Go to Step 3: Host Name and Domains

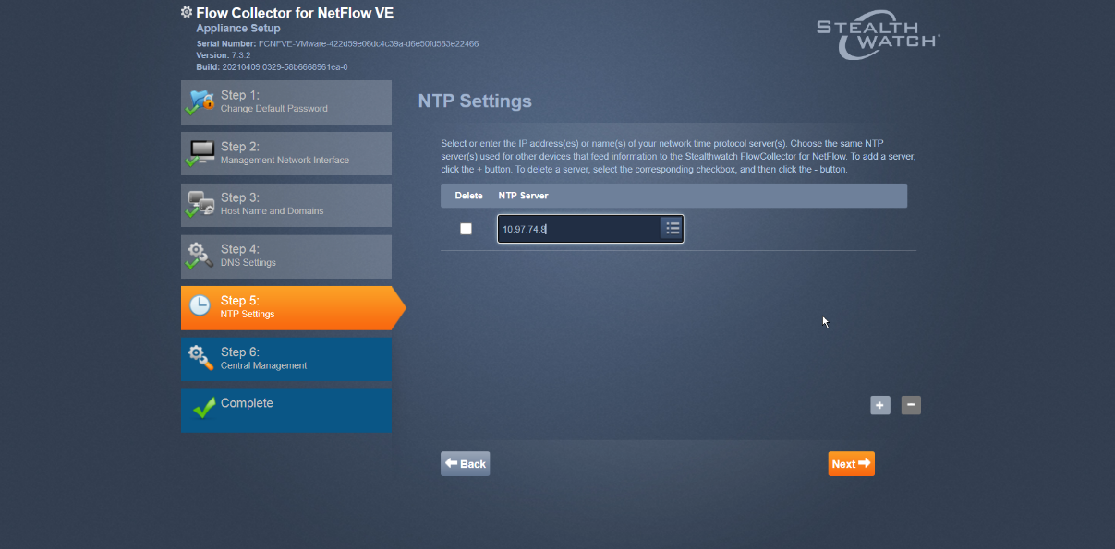(x=286, y=205)
